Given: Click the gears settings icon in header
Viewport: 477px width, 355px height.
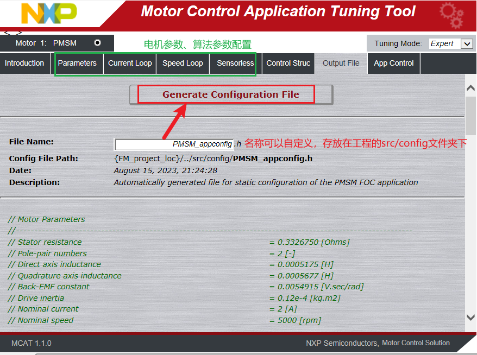Looking at the screenshot, I should coord(451,15).
